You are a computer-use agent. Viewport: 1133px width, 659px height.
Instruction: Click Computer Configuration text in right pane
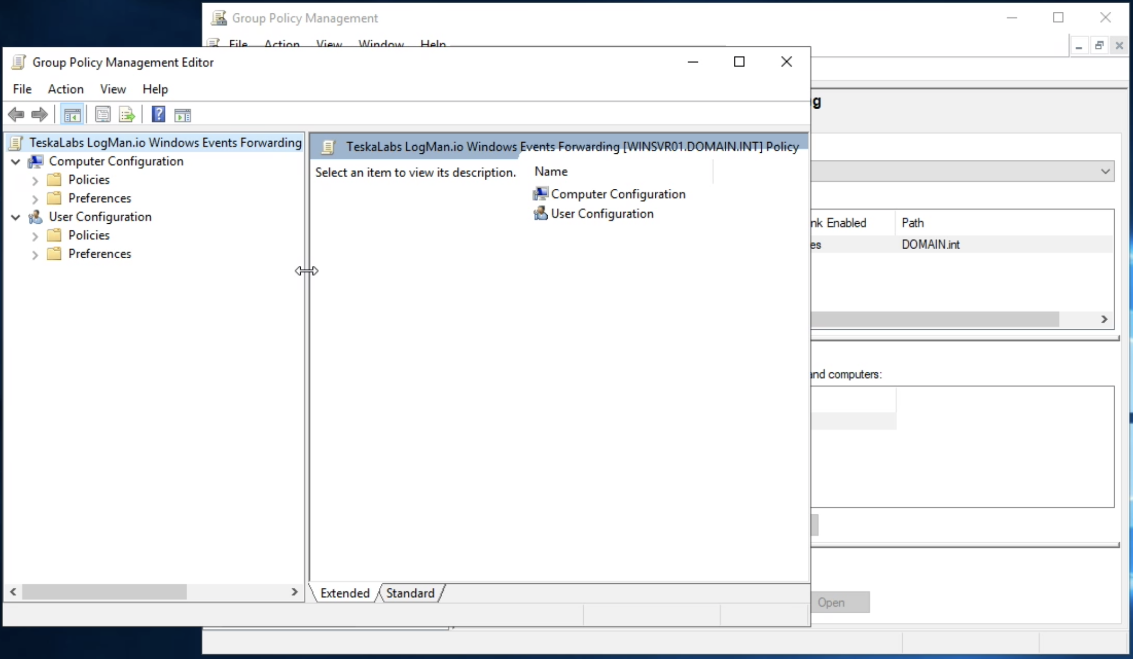618,194
